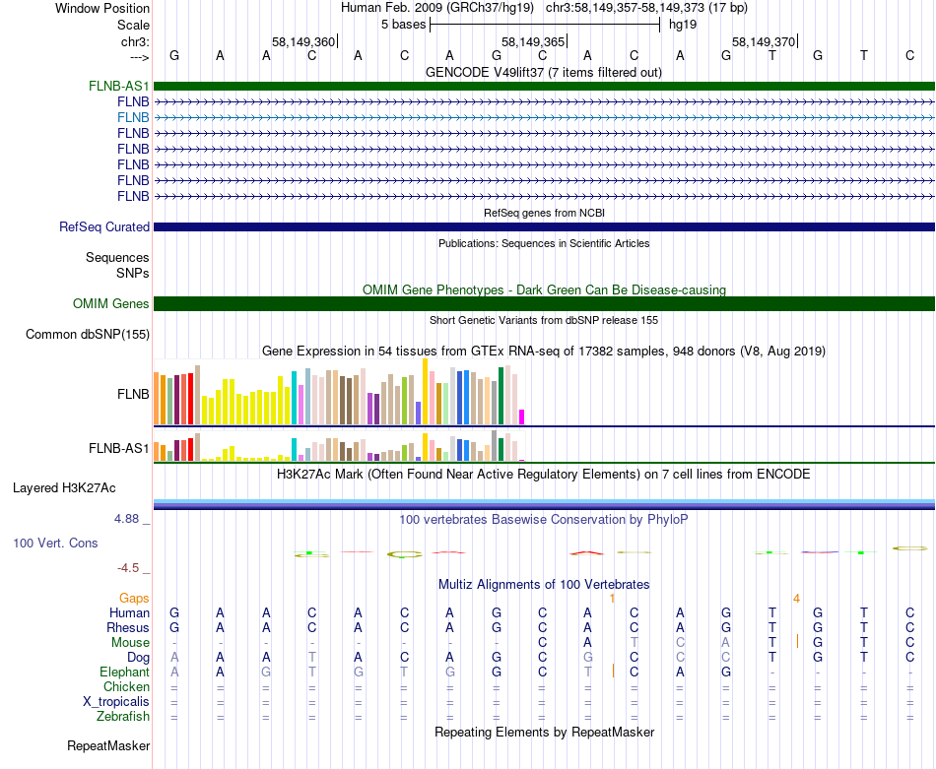Click the OMIM Genes label
The width and height of the screenshot is (936, 769).
[x=110, y=303]
